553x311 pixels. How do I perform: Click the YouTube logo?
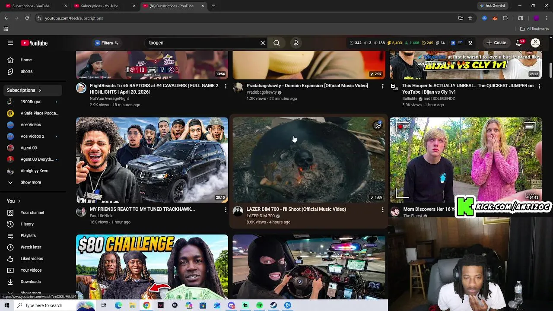(34, 43)
